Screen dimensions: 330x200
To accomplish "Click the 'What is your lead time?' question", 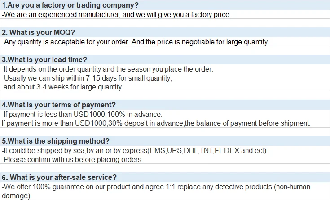I will click(44, 60).
